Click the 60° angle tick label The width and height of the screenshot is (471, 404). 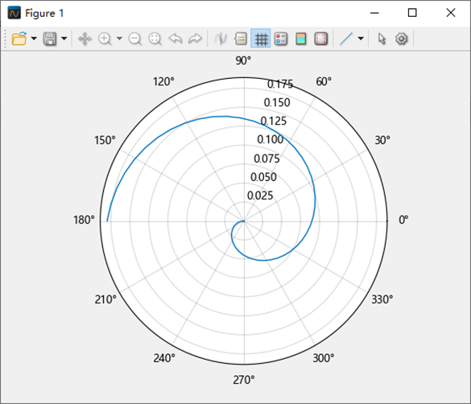point(324,81)
